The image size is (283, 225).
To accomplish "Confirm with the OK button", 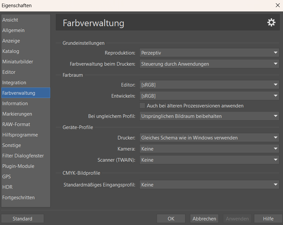I will pyautogui.click(x=171, y=219).
